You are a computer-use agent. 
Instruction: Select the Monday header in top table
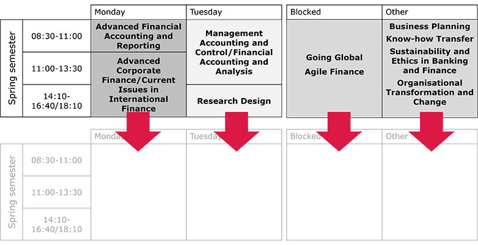[138, 12]
